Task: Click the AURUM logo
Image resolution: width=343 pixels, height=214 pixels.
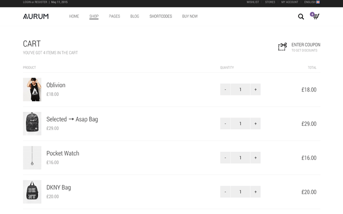Action: coord(36,17)
